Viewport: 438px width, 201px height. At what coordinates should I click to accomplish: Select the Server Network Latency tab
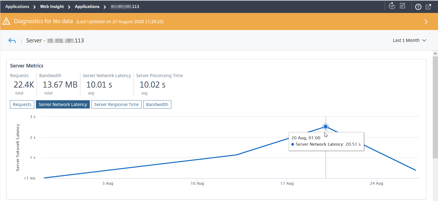(63, 104)
